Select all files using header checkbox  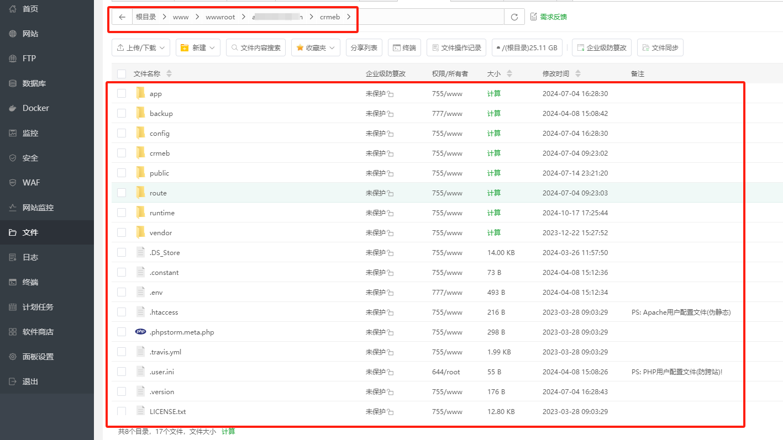(122, 73)
